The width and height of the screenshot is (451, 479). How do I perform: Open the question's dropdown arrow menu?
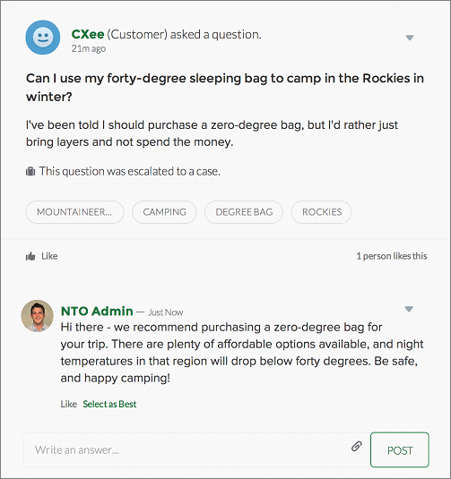(410, 38)
